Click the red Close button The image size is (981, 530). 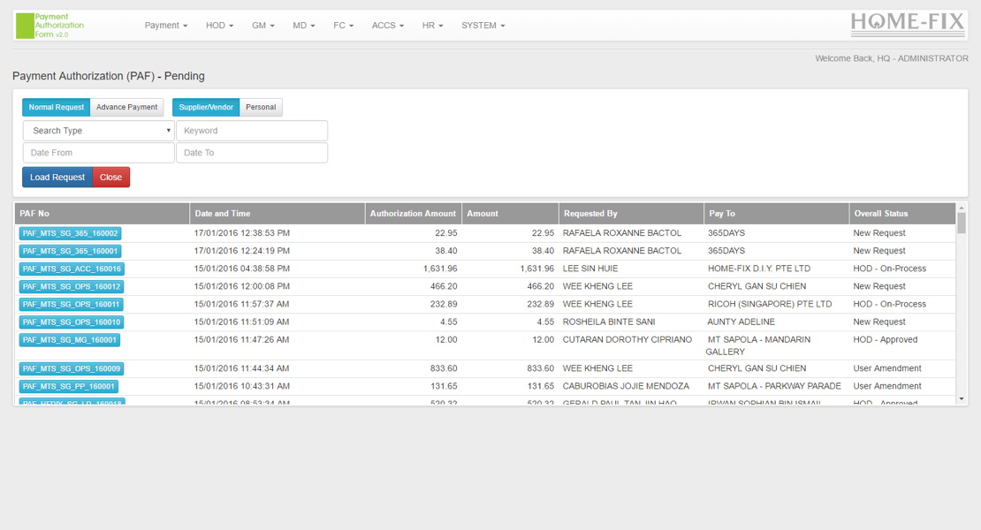pyautogui.click(x=110, y=177)
